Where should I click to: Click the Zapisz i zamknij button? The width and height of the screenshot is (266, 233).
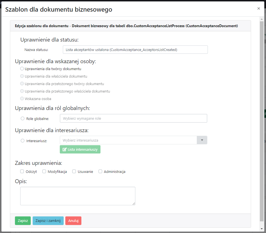point(48,221)
